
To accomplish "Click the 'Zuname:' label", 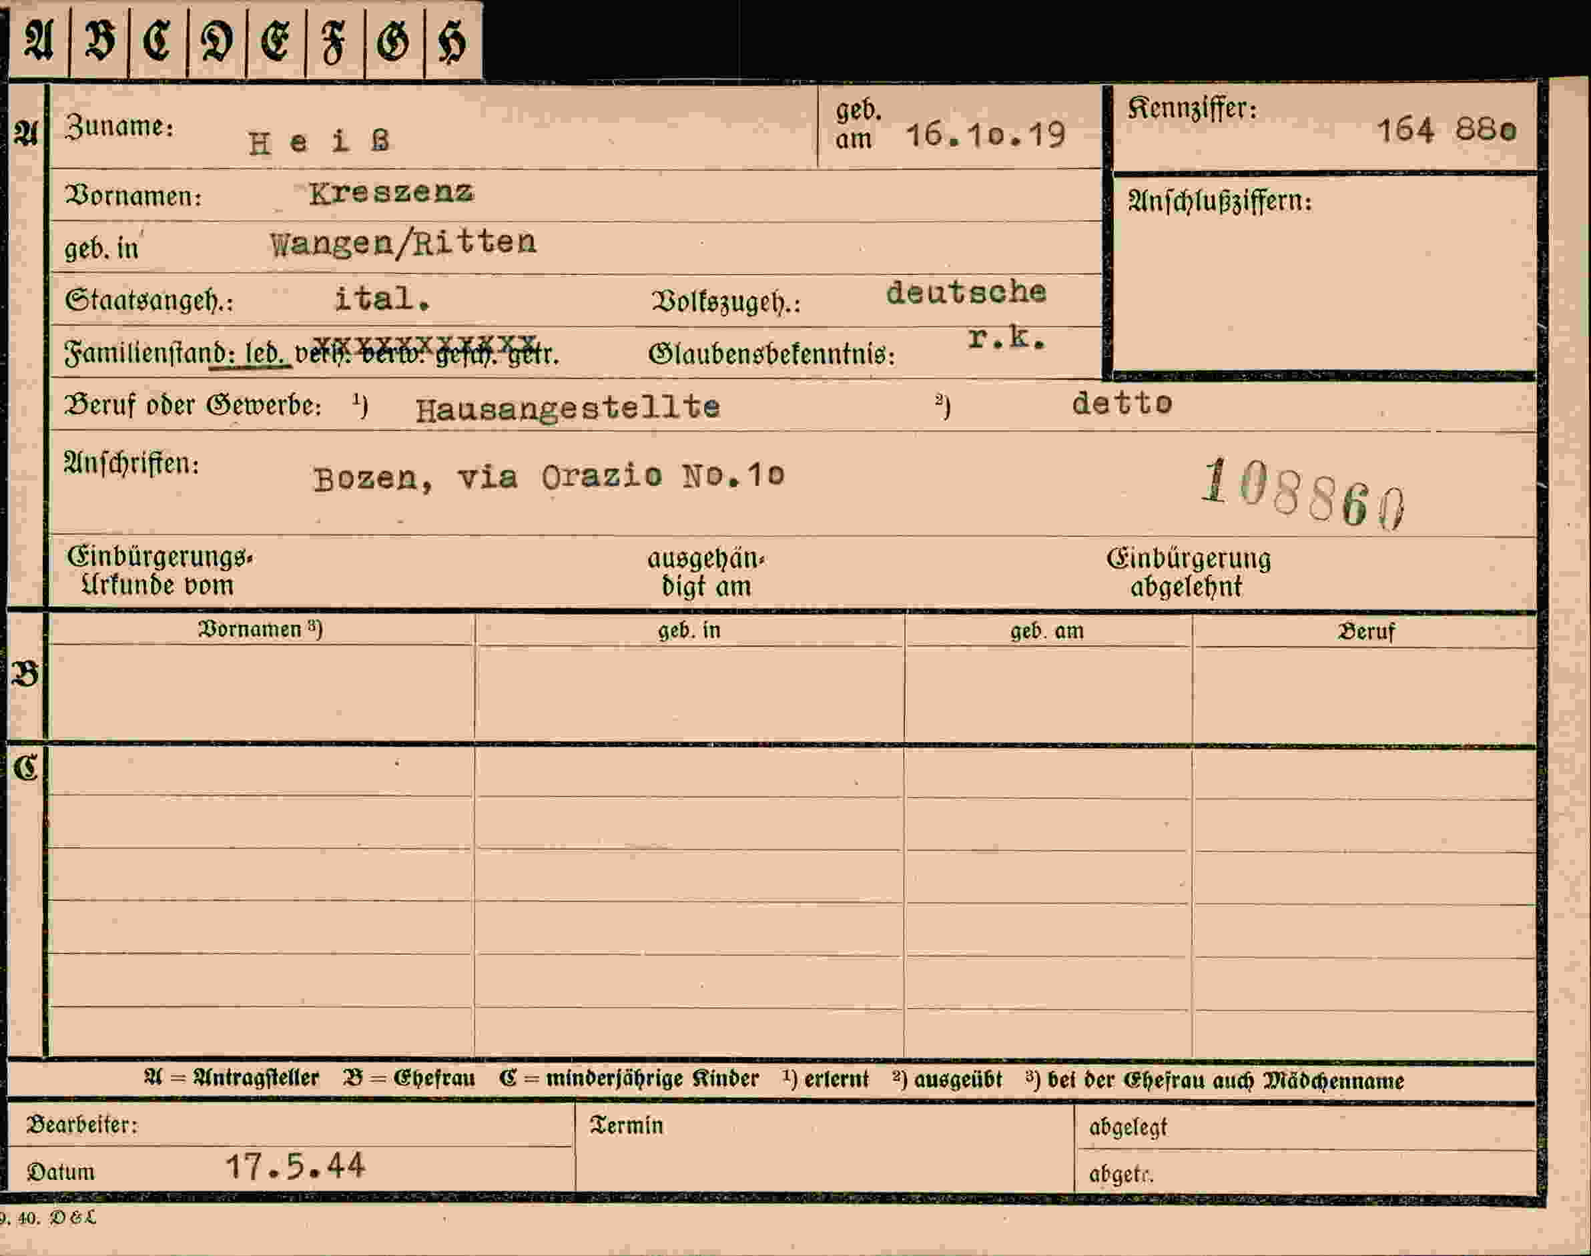I will pyautogui.click(x=120, y=128).
